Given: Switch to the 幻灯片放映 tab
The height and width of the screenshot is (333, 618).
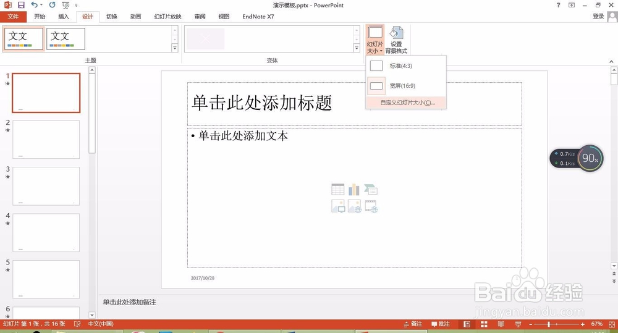Looking at the screenshot, I should [168, 17].
